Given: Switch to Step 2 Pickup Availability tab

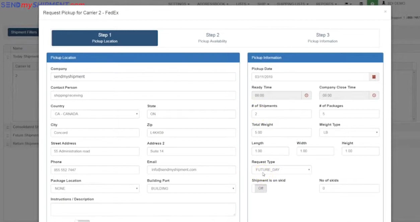Looking at the screenshot, I should click(x=212, y=38).
